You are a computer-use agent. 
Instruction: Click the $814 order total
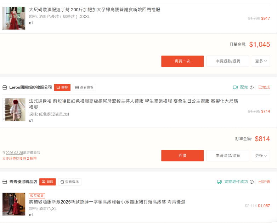(x=262, y=139)
